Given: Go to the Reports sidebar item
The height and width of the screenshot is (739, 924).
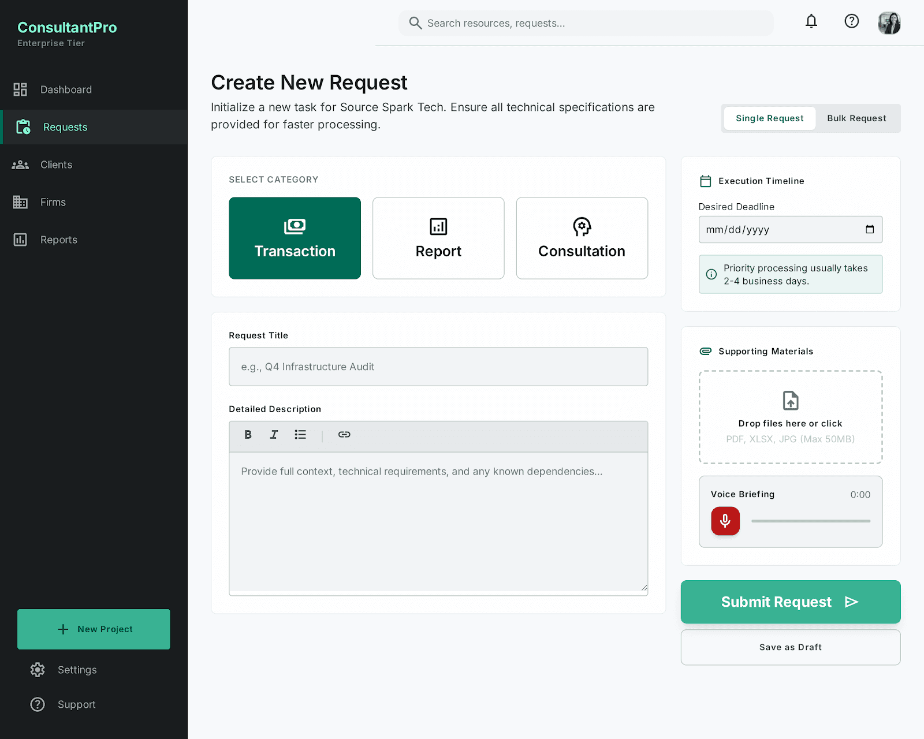Looking at the screenshot, I should point(94,240).
